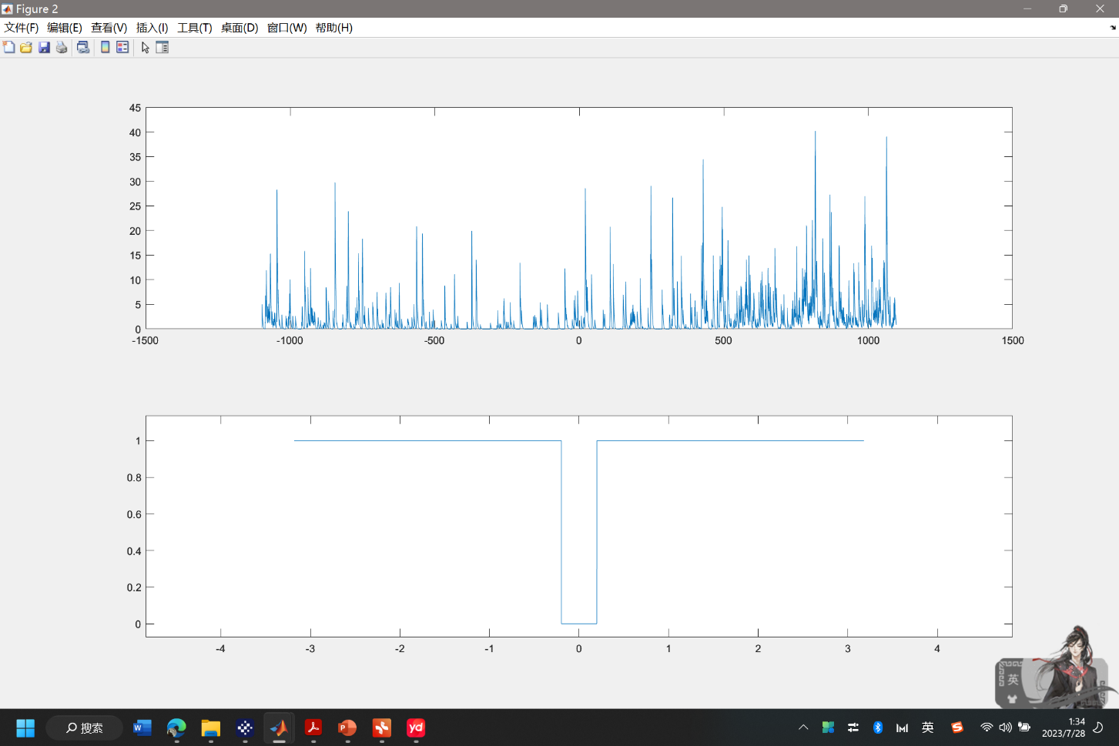Image resolution: width=1119 pixels, height=746 pixels.
Task: Click the battery charging tray icon
Action: (x=1024, y=728)
